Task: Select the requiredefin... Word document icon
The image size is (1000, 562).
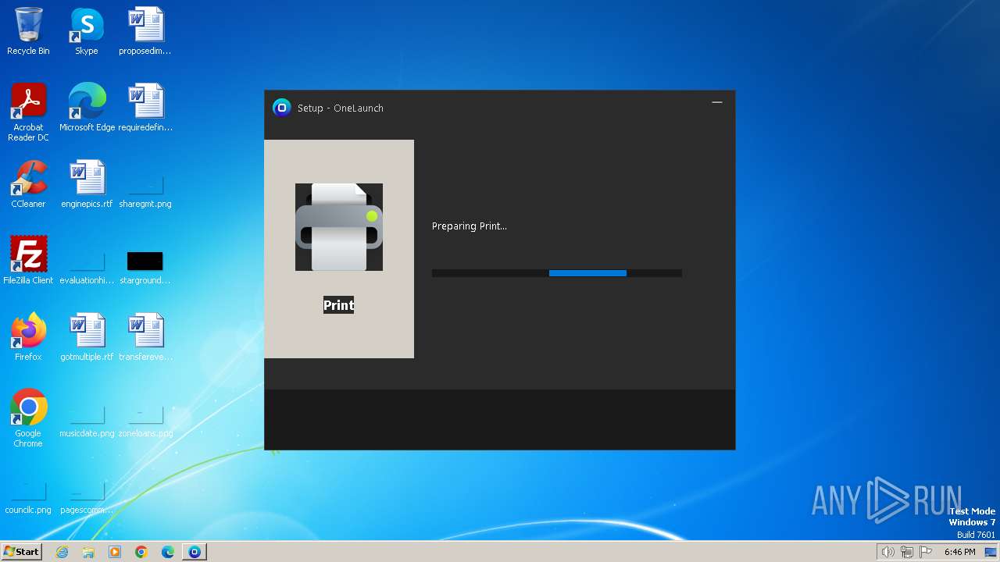Action: click(x=145, y=107)
